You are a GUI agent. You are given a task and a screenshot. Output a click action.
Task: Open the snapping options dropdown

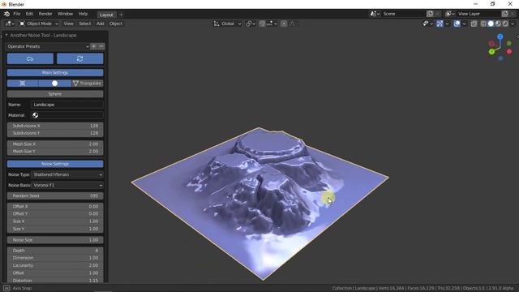click(x=272, y=24)
